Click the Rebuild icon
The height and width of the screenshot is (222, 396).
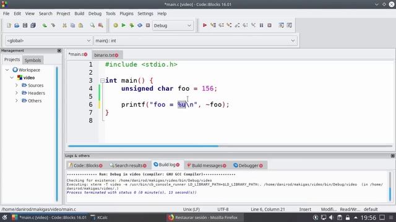tap(140, 25)
